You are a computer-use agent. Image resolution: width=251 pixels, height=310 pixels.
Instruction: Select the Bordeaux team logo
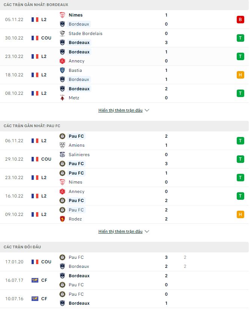(x=62, y=24)
